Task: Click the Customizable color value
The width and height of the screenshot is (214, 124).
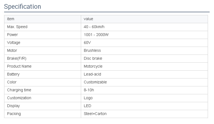Action: point(95,82)
